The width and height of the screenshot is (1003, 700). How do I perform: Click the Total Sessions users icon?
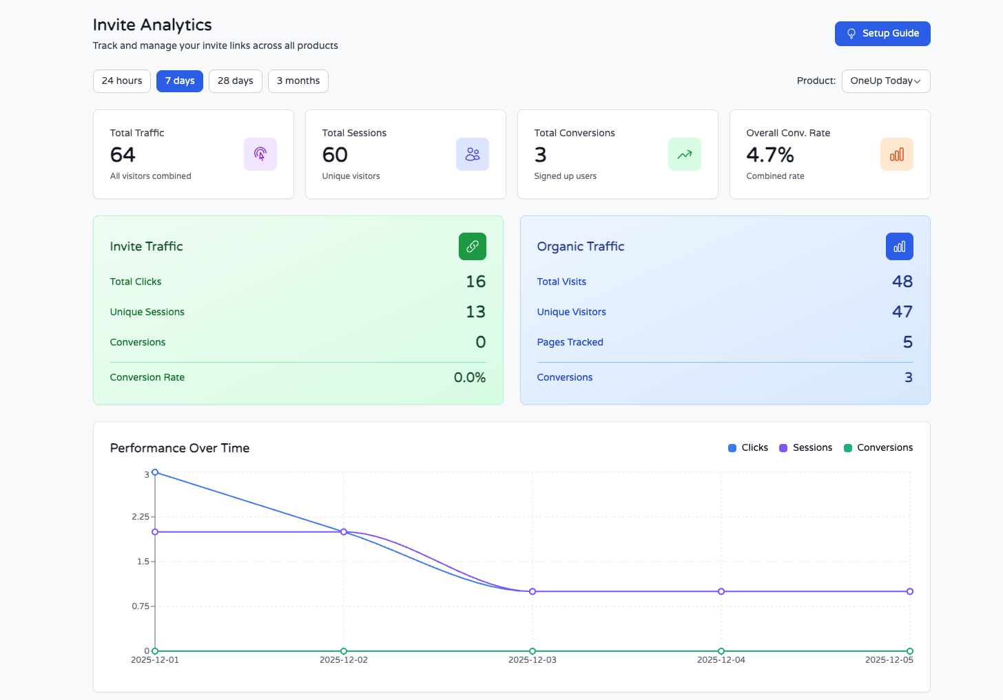472,154
